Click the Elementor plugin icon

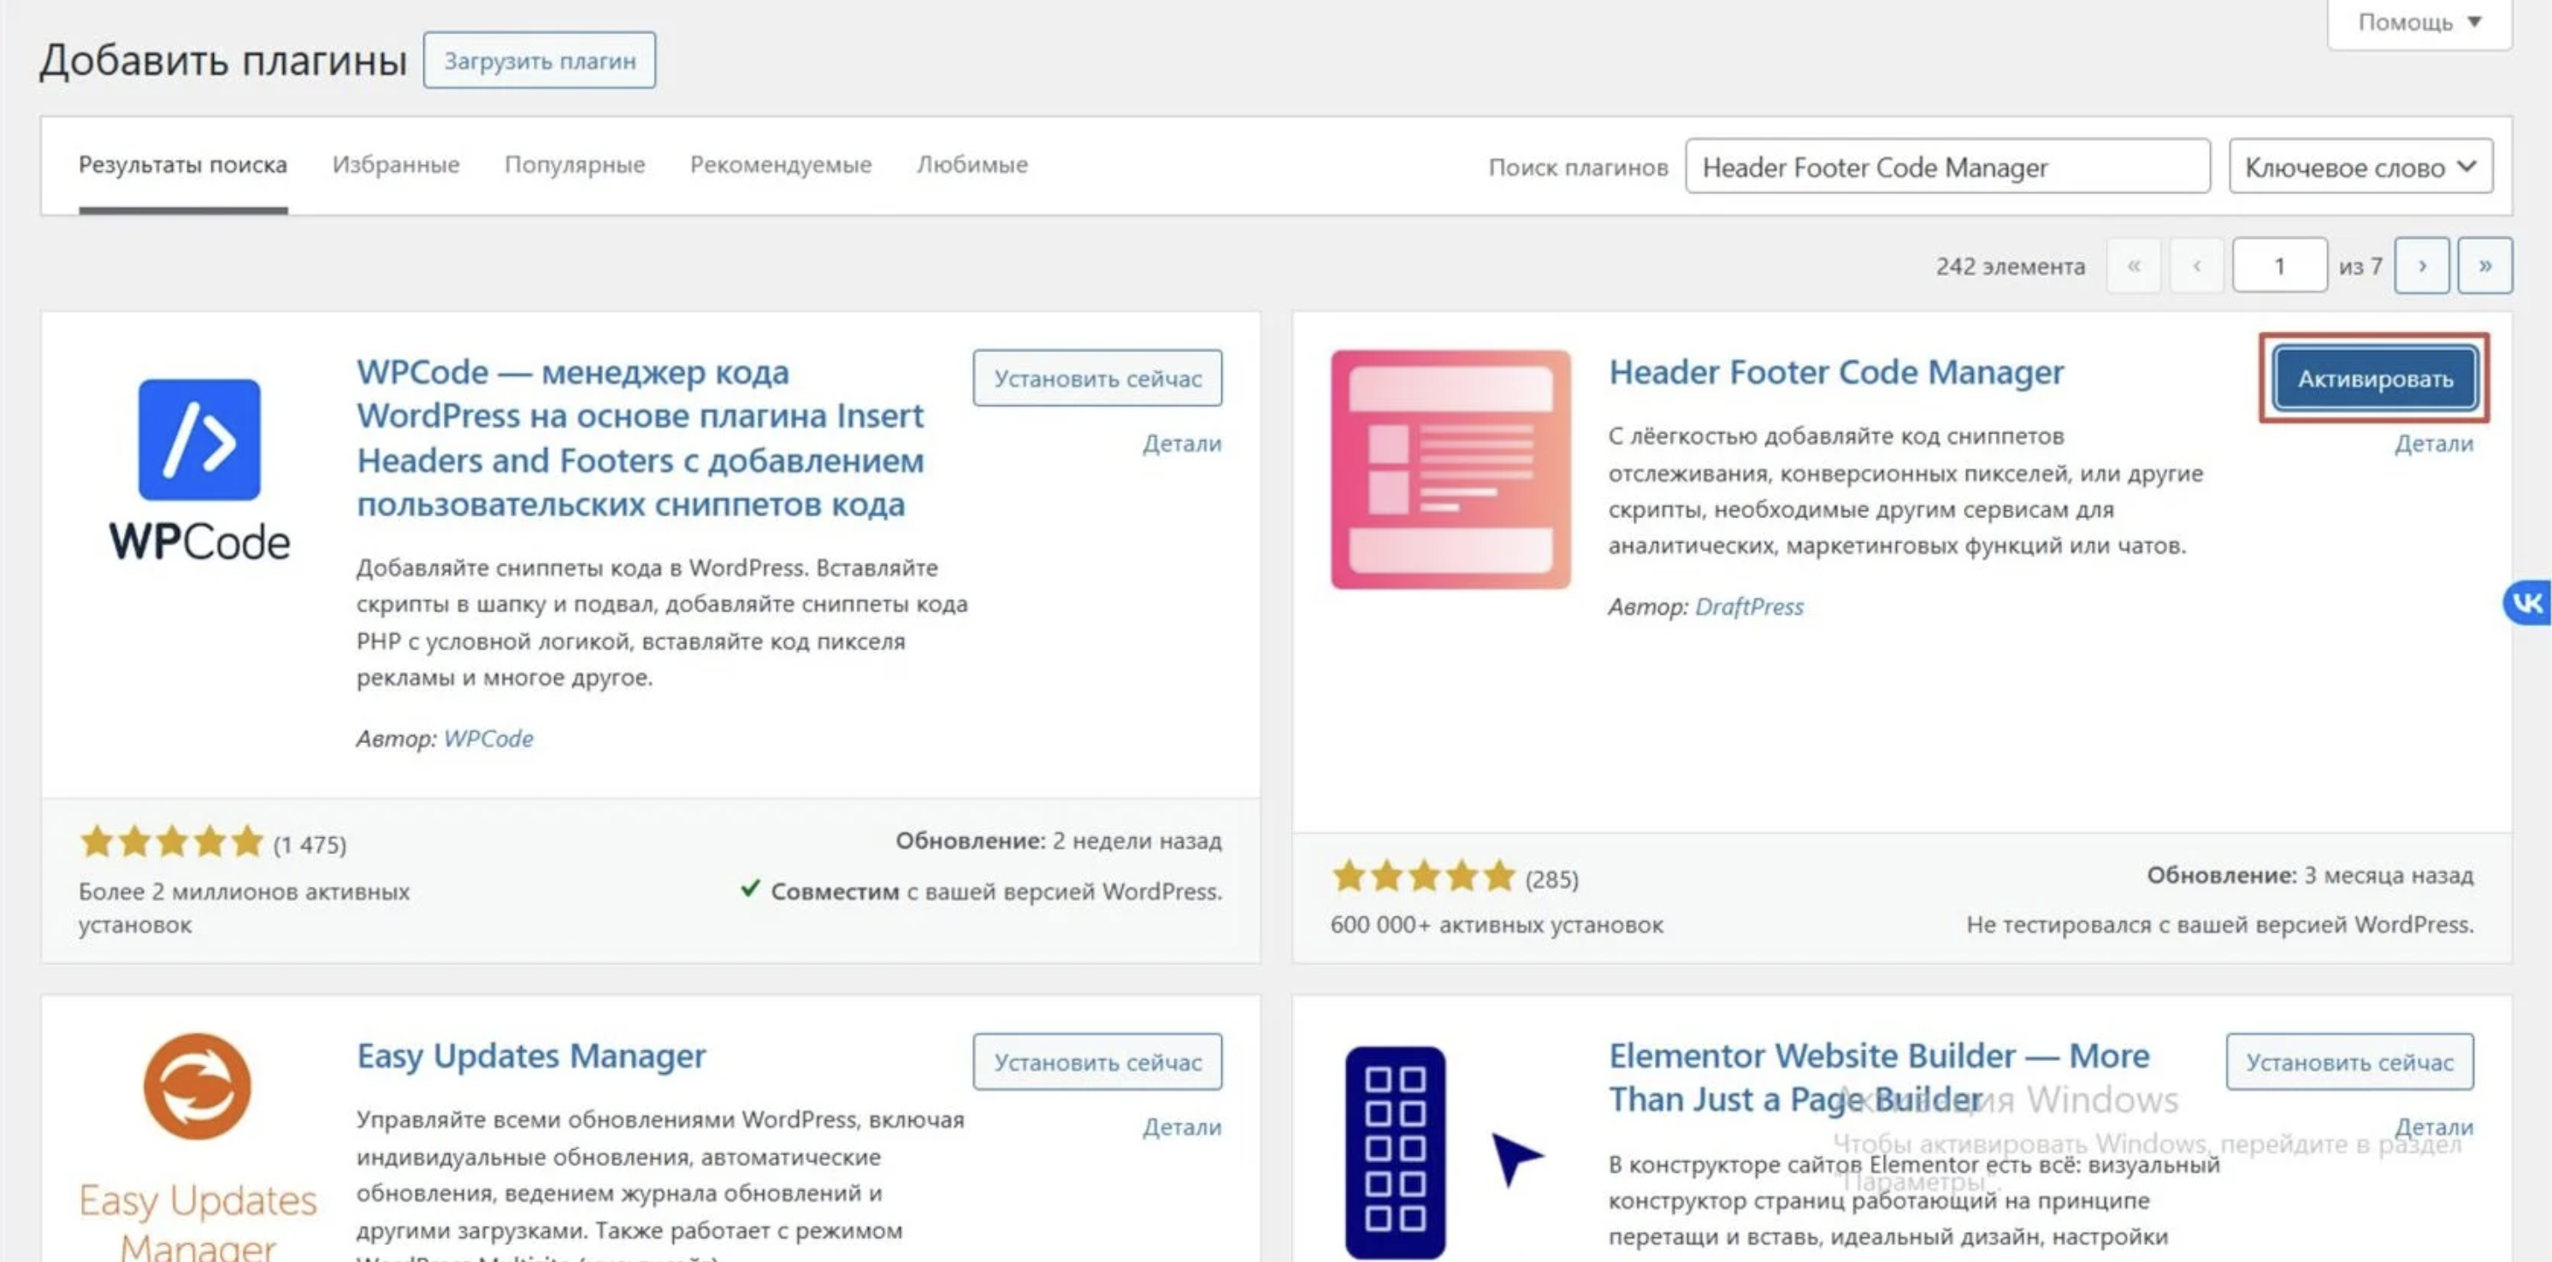click(x=1395, y=1151)
